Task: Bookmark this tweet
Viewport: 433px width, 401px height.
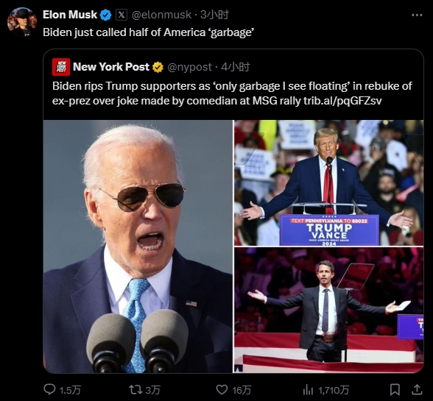Action: tap(395, 390)
